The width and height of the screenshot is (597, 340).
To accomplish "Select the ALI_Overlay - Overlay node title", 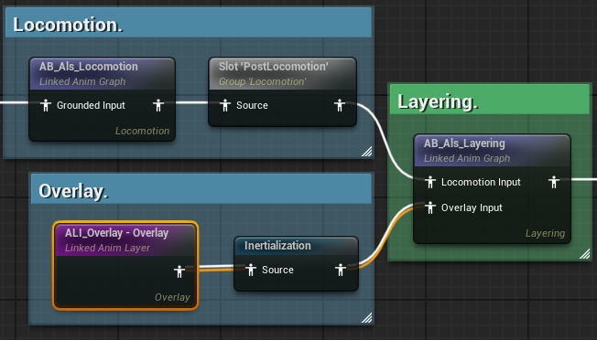I will [x=116, y=233].
